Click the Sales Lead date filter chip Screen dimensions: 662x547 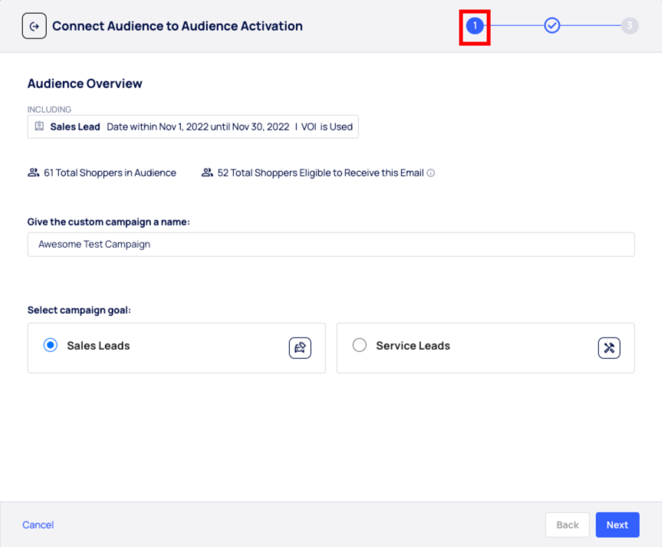(193, 127)
